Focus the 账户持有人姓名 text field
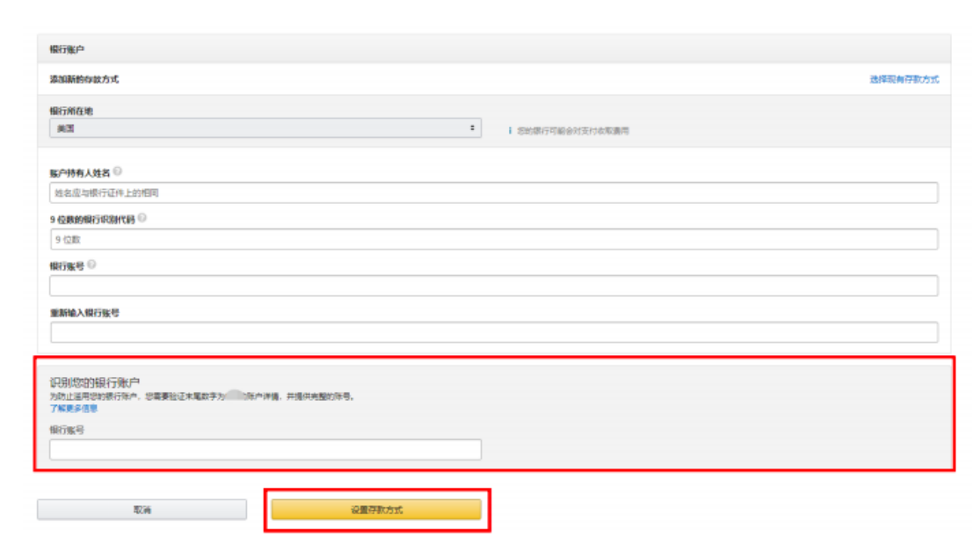The height and width of the screenshot is (544, 973). 493,192
